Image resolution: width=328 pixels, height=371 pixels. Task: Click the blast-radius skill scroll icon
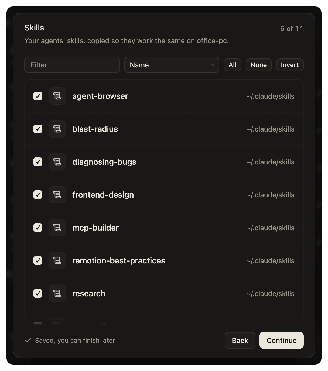click(x=57, y=129)
